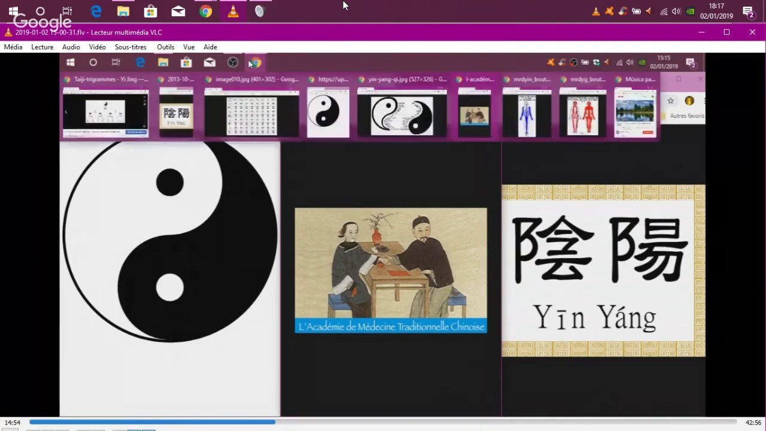Click the battery power icon in the system tray
The height and width of the screenshot is (431, 766).
[x=636, y=11]
